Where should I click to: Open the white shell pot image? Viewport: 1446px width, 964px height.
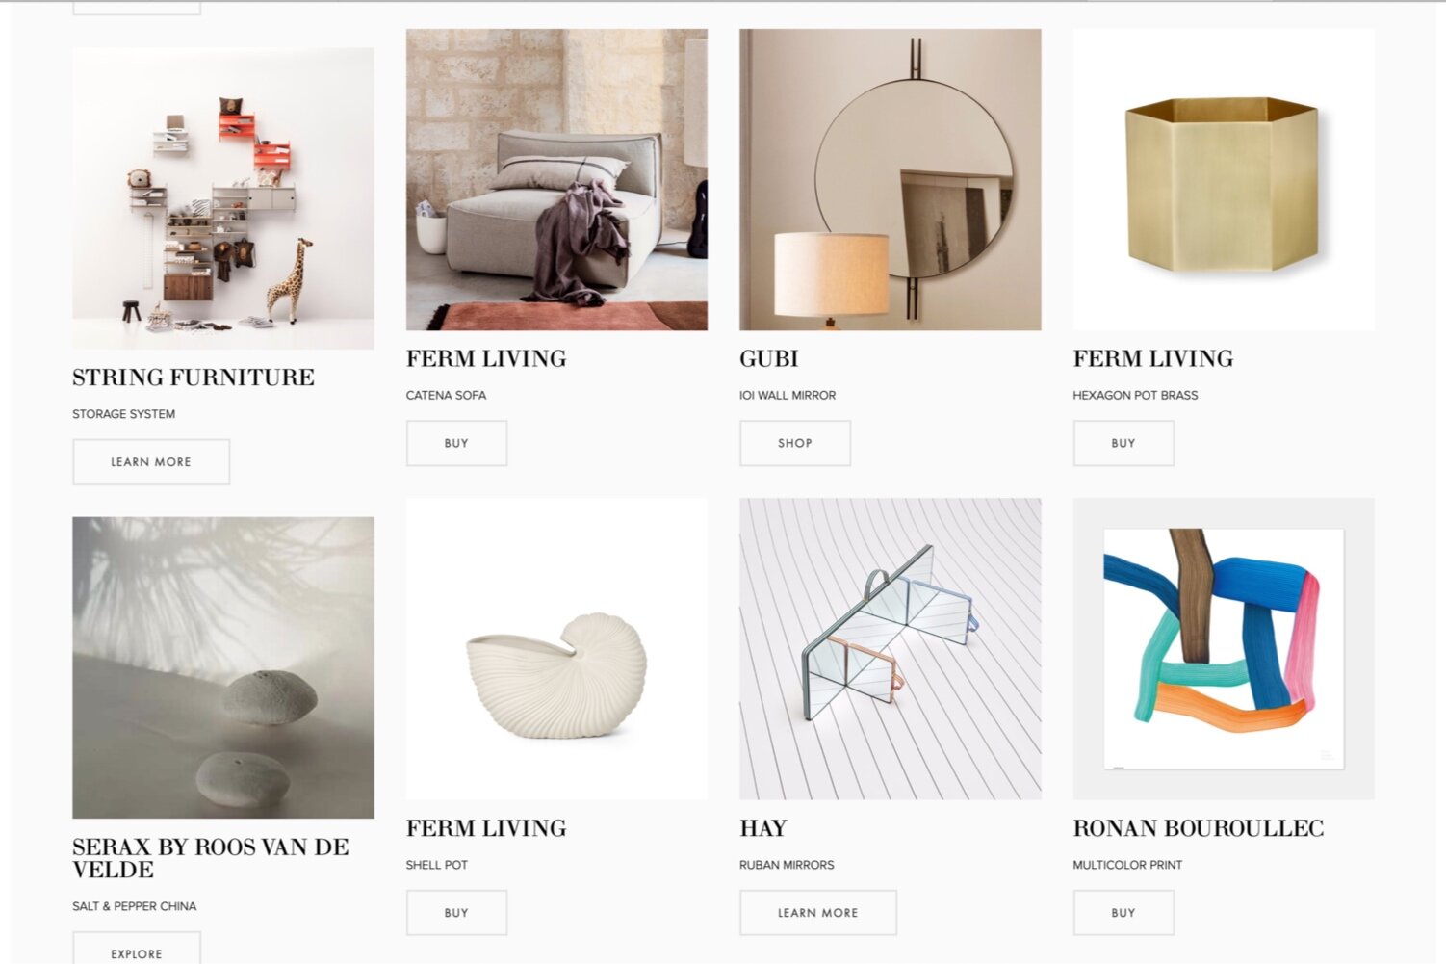[x=556, y=649]
